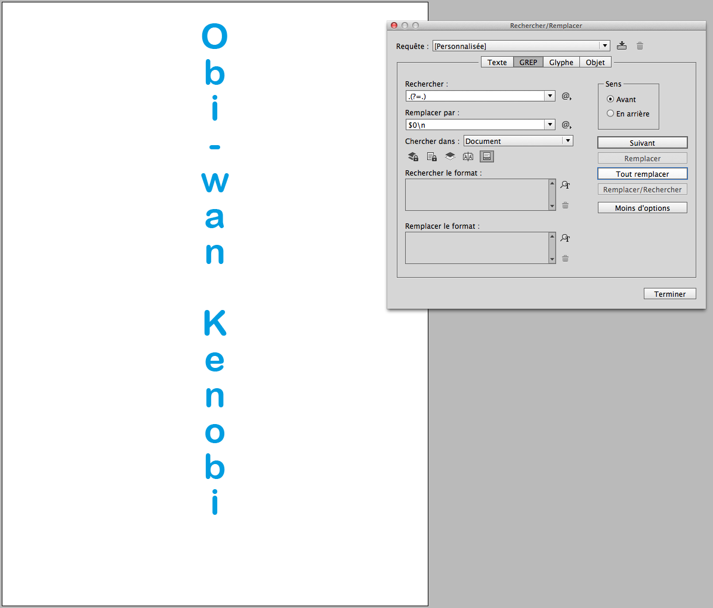Screen dimensions: 713x608
Task: Specify attributes to change icon
Action: click(x=565, y=238)
